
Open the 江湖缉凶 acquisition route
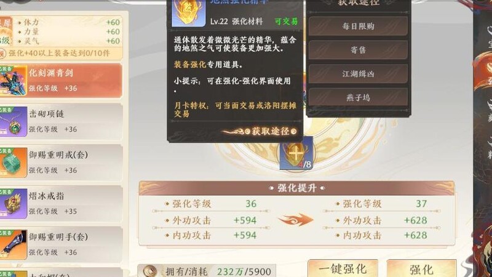(358, 74)
